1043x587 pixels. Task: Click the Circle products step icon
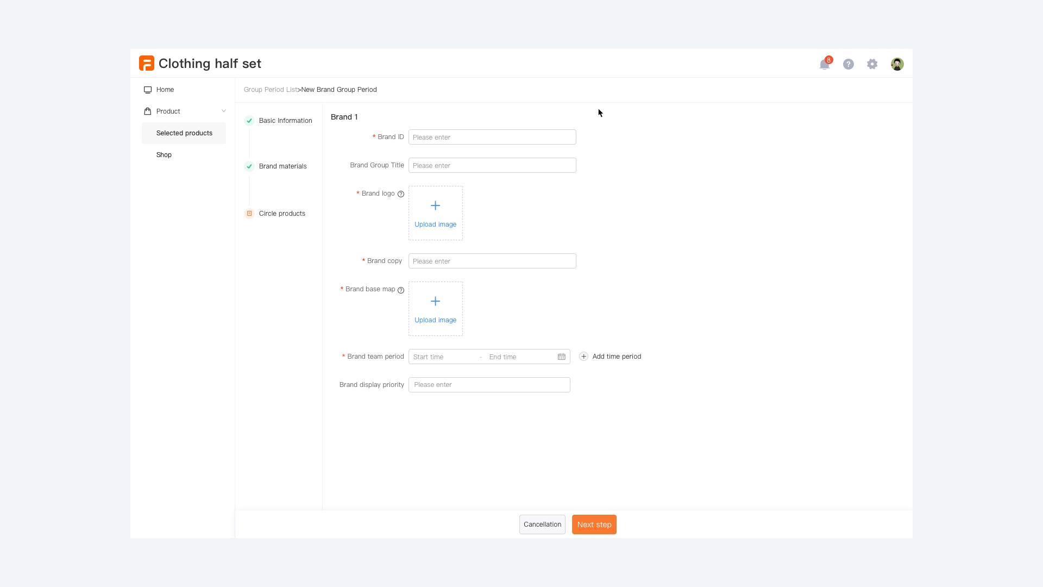tap(249, 214)
